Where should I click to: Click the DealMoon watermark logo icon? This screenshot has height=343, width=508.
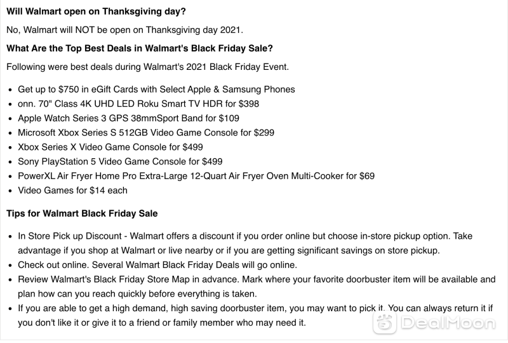(x=384, y=323)
